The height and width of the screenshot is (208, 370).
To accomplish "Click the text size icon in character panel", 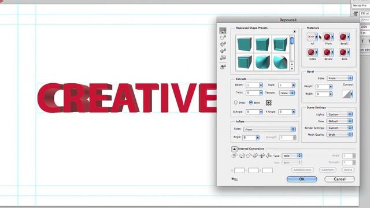I will coord(356,14).
